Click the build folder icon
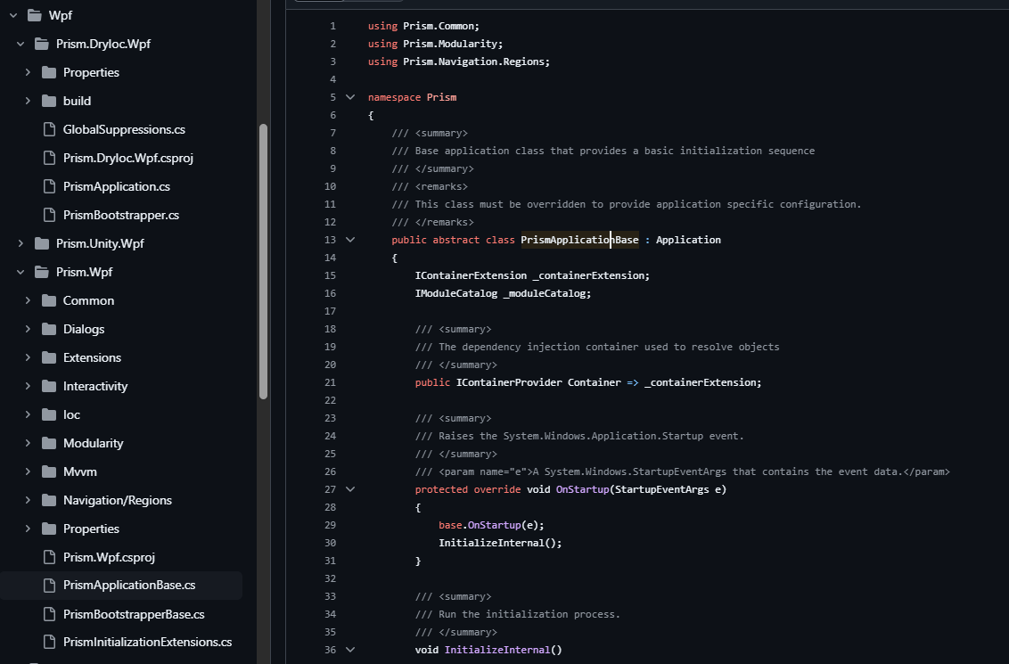The height and width of the screenshot is (664, 1009). tap(49, 101)
